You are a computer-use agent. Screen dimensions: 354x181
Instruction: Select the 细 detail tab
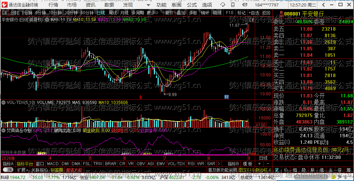[x=295, y=170]
